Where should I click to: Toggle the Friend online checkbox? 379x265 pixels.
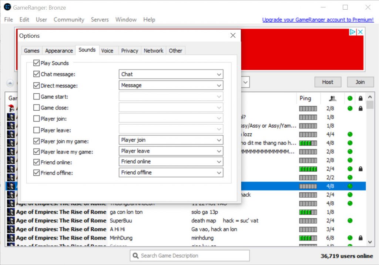click(37, 162)
